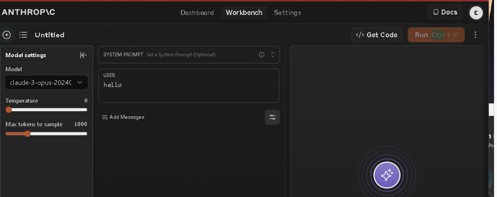The height and width of the screenshot is (197, 497).
Task: Open the system prompt info icon
Action: pyautogui.click(x=261, y=55)
